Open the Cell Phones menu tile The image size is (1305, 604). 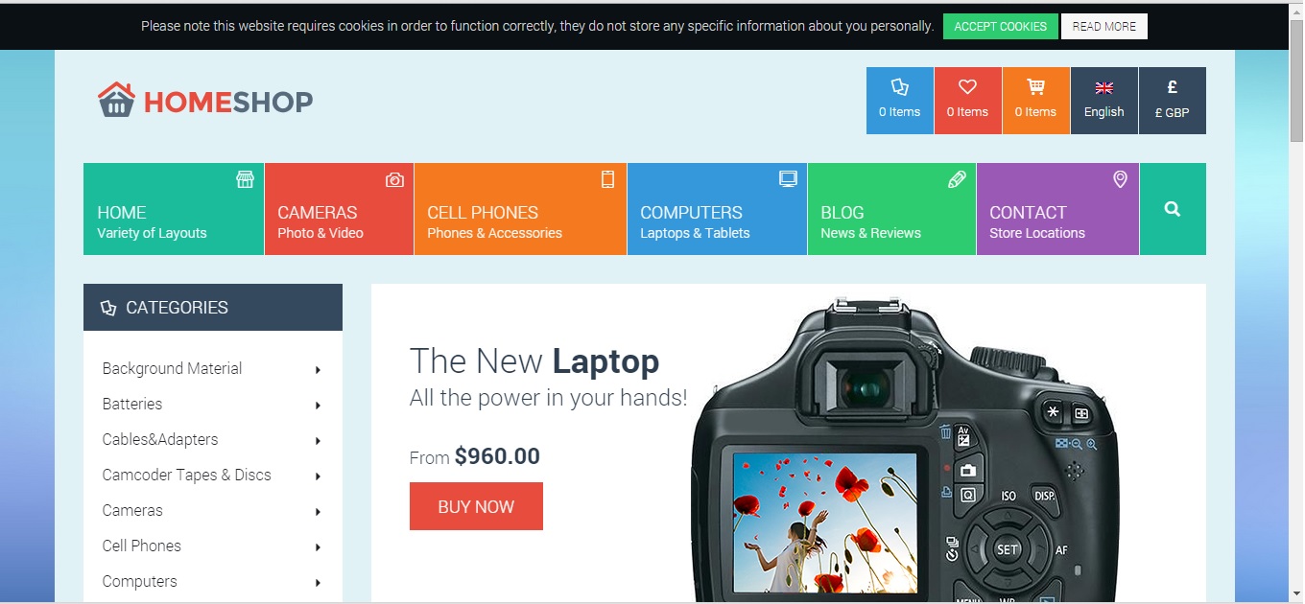coord(520,209)
